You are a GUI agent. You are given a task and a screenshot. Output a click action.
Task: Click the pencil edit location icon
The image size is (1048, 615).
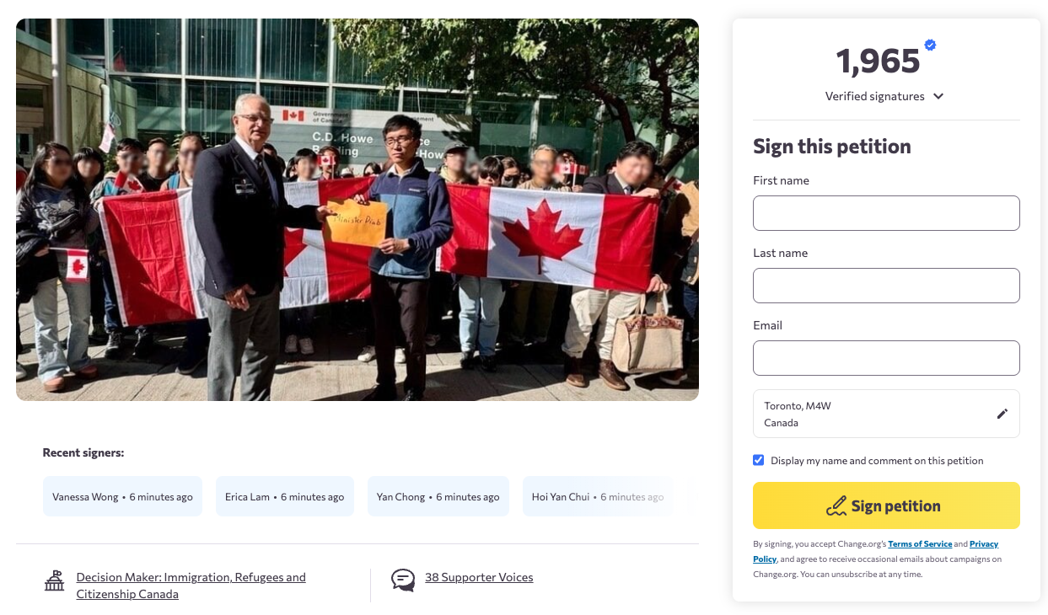(1002, 414)
